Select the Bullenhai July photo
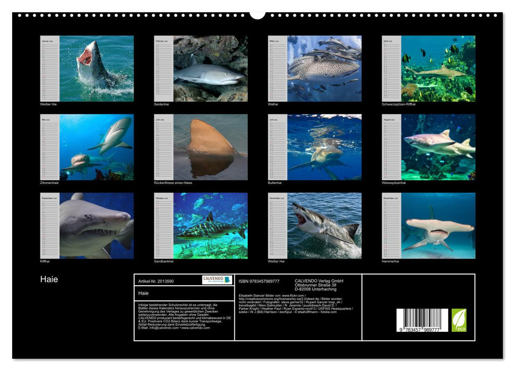Viewport: 515px width, 371px height. (316, 147)
